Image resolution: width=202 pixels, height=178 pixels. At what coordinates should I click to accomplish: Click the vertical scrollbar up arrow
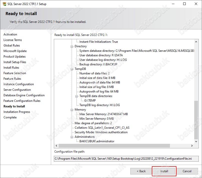pos(196,42)
